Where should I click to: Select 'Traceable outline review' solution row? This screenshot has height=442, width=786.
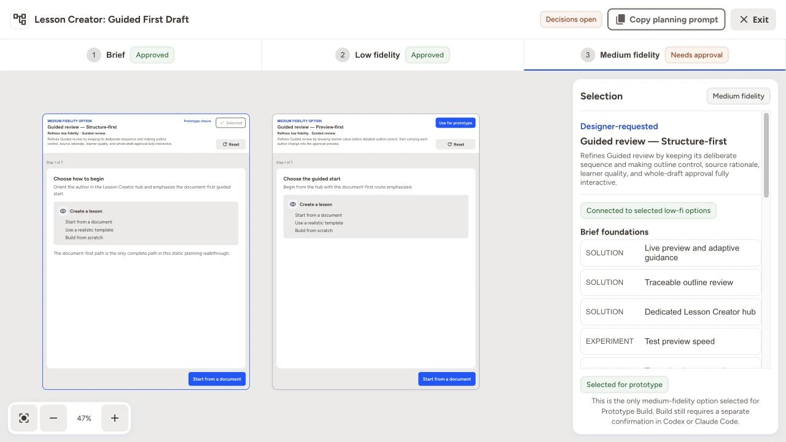coord(671,282)
